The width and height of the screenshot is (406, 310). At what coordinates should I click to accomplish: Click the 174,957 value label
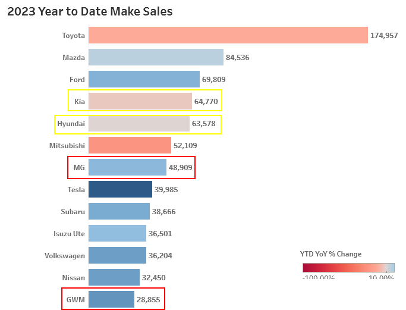(384, 35)
